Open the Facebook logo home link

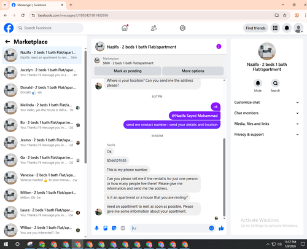point(9,28)
